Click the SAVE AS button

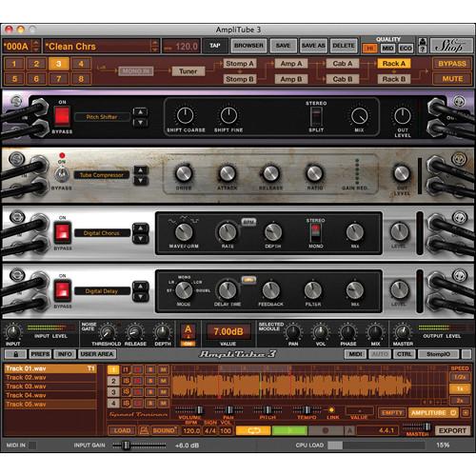point(313,46)
